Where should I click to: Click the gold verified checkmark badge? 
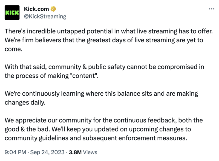tap(53, 9)
